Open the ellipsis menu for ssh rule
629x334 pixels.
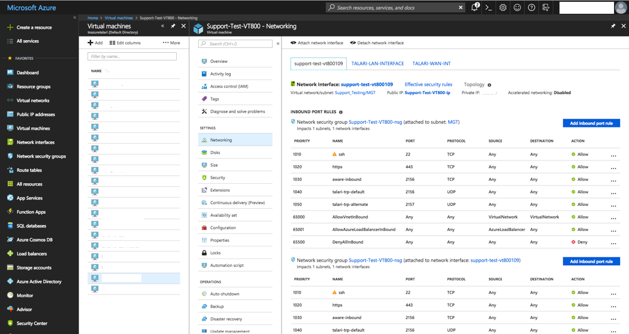(x=613, y=155)
